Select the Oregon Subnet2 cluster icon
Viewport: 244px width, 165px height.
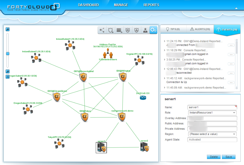(22, 82)
